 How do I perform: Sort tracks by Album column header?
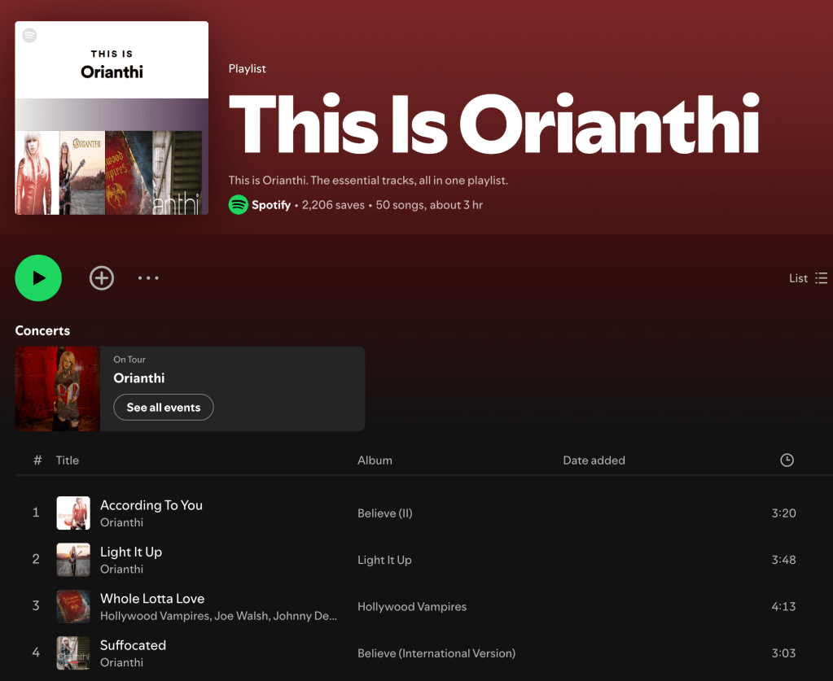pyautogui.click(x=375, y=461)
